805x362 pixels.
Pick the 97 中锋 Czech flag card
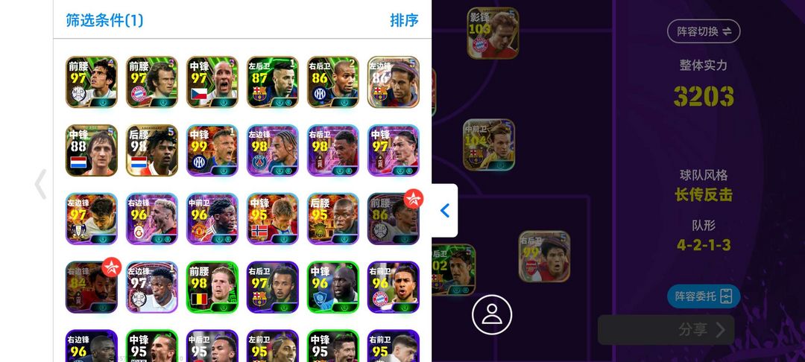212,82
